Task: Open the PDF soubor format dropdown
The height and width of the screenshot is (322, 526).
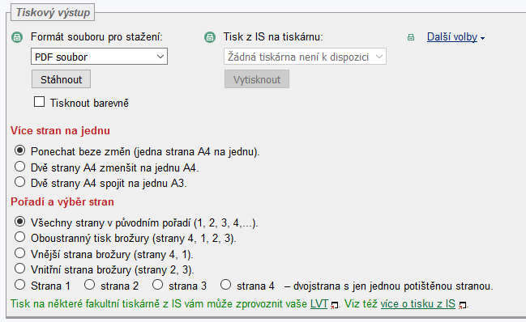Action: [x=100, y=57]
